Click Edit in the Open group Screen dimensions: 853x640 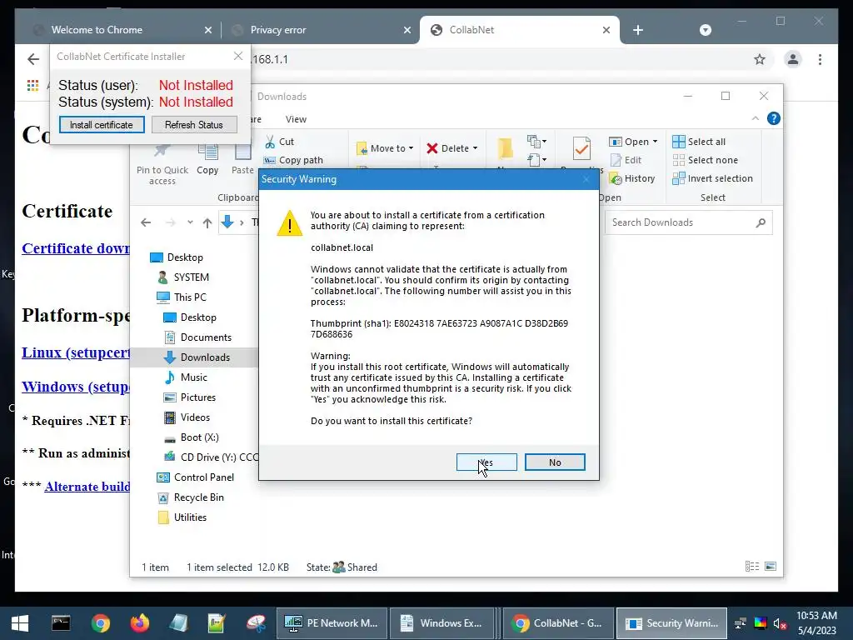626,160
